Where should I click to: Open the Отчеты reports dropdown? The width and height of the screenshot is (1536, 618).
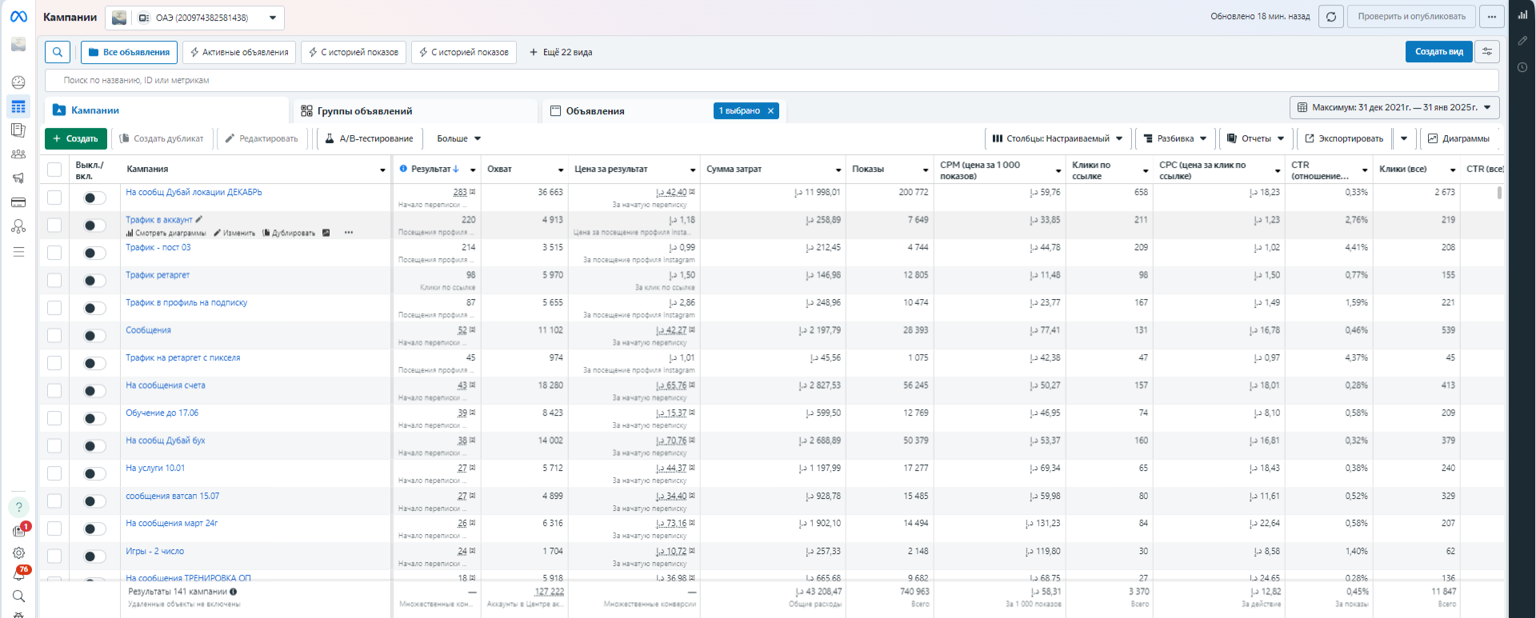point(1256,138)
